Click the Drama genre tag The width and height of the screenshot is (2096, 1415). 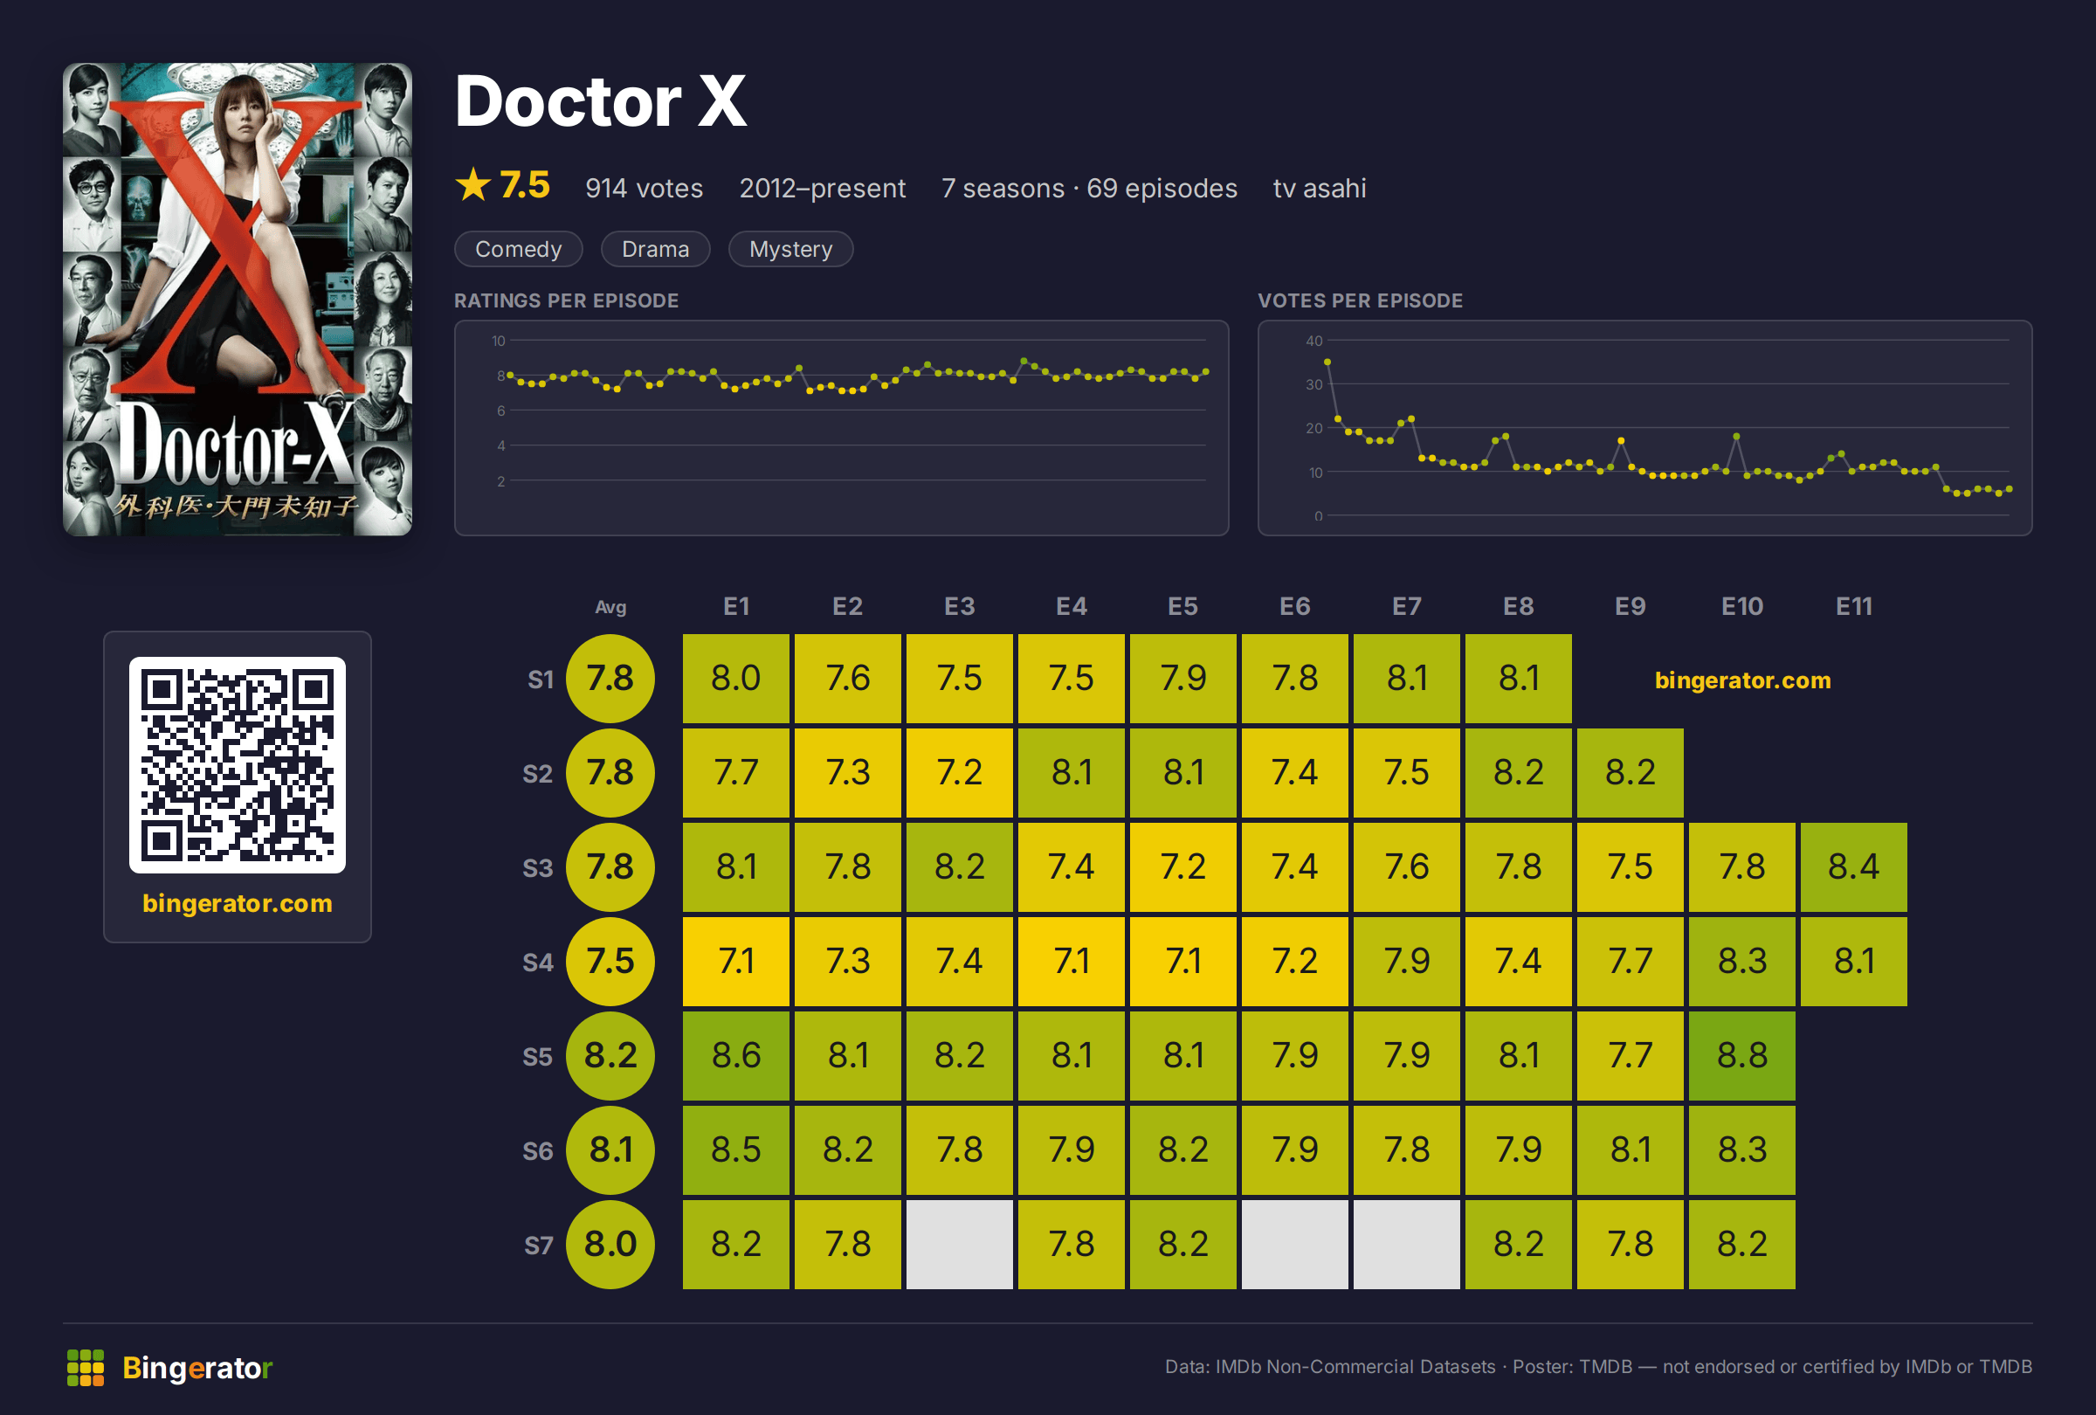click(656, 249)
